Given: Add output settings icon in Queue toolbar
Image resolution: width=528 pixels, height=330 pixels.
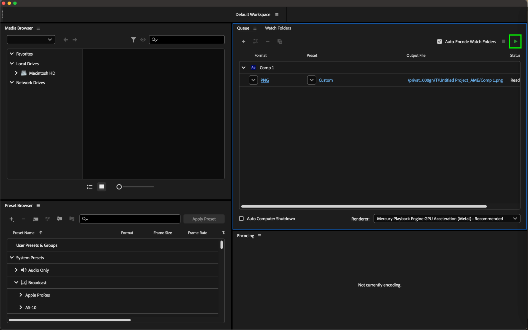Looking at the screenshot, I should tap(255, 41).
